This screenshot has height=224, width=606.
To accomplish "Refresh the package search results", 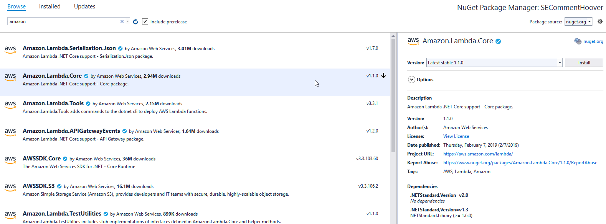I will tap(135, 22).
